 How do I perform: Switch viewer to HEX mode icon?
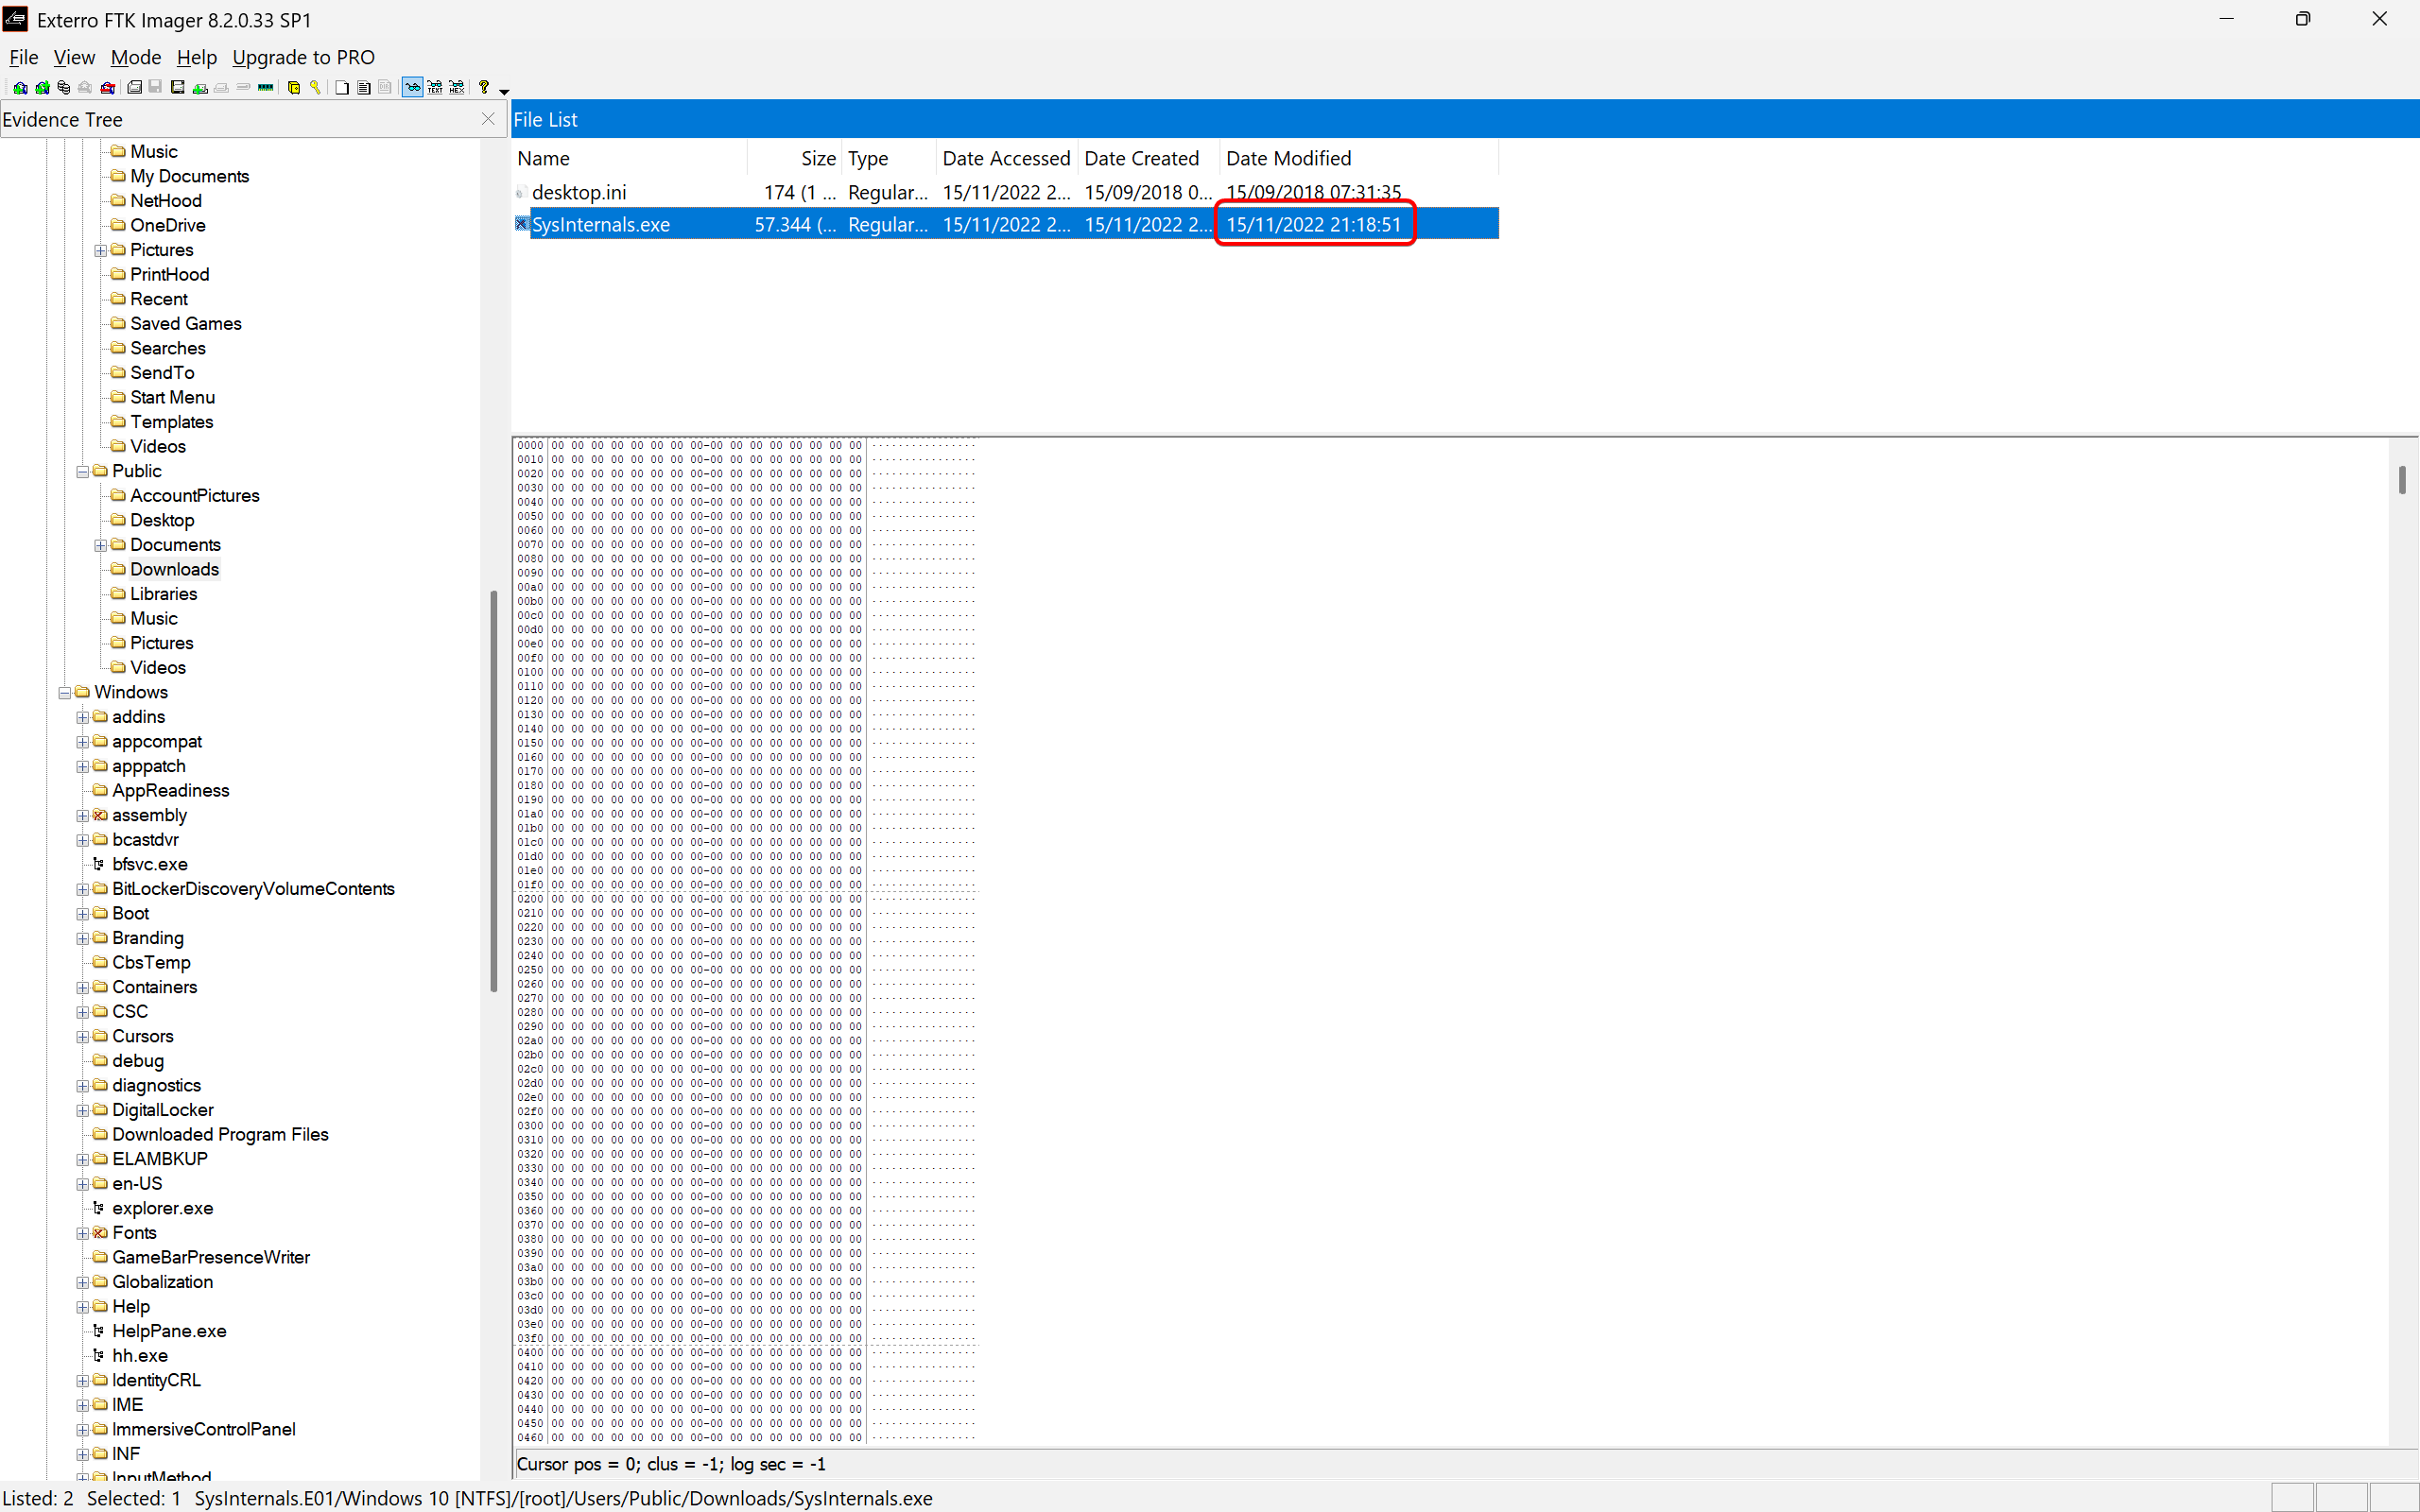(x=457, y=88)
